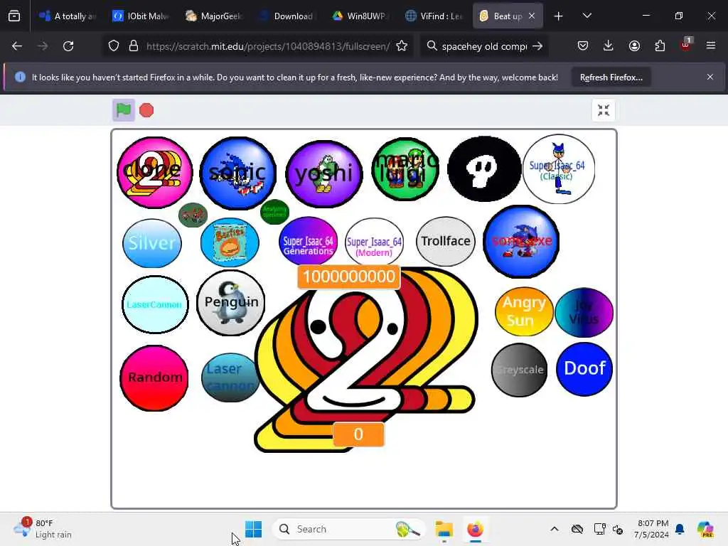Go back to previous page
Image resolution: width=728 pixels, height=546 pixels.
tap(17, 46)
